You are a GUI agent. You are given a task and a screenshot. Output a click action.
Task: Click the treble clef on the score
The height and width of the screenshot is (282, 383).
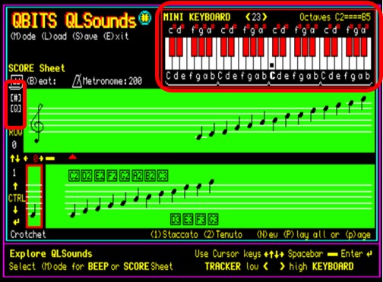[37, 123]
